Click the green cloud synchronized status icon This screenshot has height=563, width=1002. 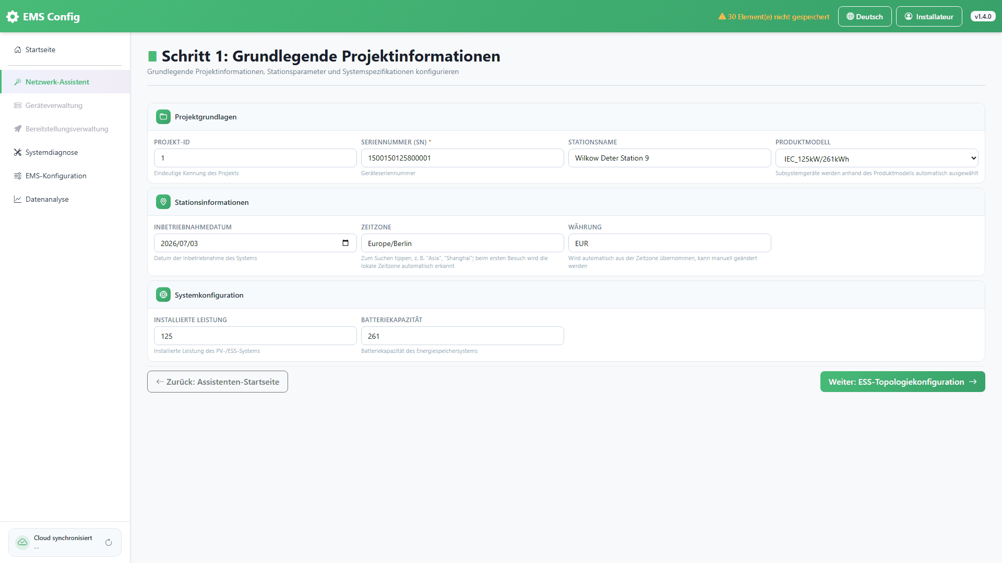click(22, 543)
